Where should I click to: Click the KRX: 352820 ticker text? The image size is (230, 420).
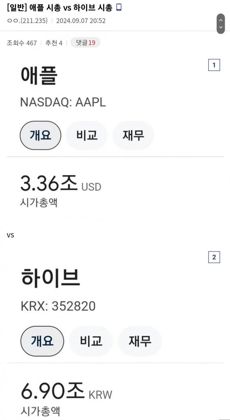tap(58, 306)
